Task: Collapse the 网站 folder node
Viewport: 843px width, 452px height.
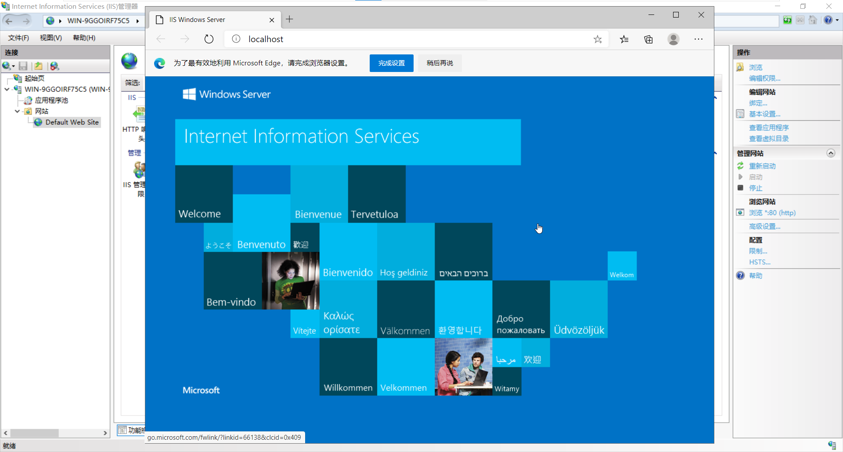Action: [x=17, y=111]
